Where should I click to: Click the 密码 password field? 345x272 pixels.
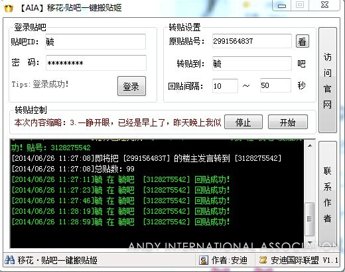pos(96,63)
